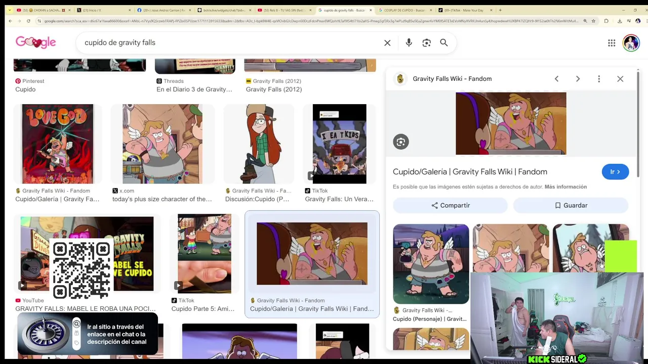
Task: Click the QR code overlay
Action: (81, 270)
